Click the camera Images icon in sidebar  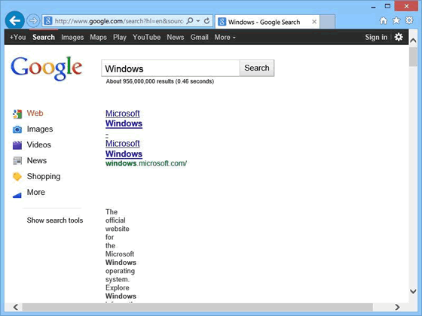[x=17, y=129]
